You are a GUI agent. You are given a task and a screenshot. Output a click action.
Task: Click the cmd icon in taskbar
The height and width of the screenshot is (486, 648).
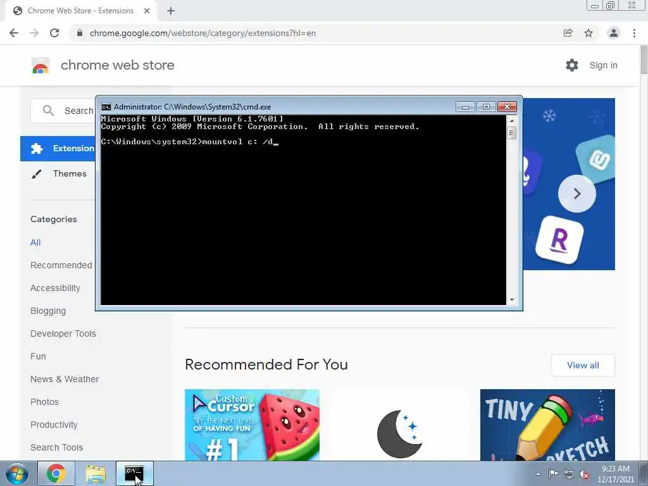click(x=135, y=473)
